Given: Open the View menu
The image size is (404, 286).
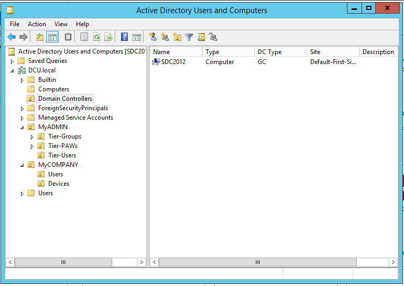Looking at the screenshot, I should pyautogui.click(x=61, y=24).
